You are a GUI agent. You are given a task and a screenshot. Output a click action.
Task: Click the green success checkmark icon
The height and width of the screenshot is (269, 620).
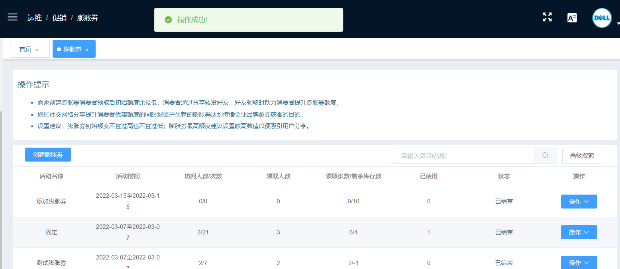[x=169, y=20]
